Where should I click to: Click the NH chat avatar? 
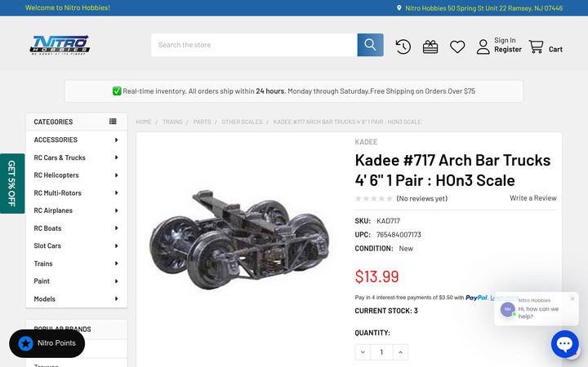pos(507,309)
